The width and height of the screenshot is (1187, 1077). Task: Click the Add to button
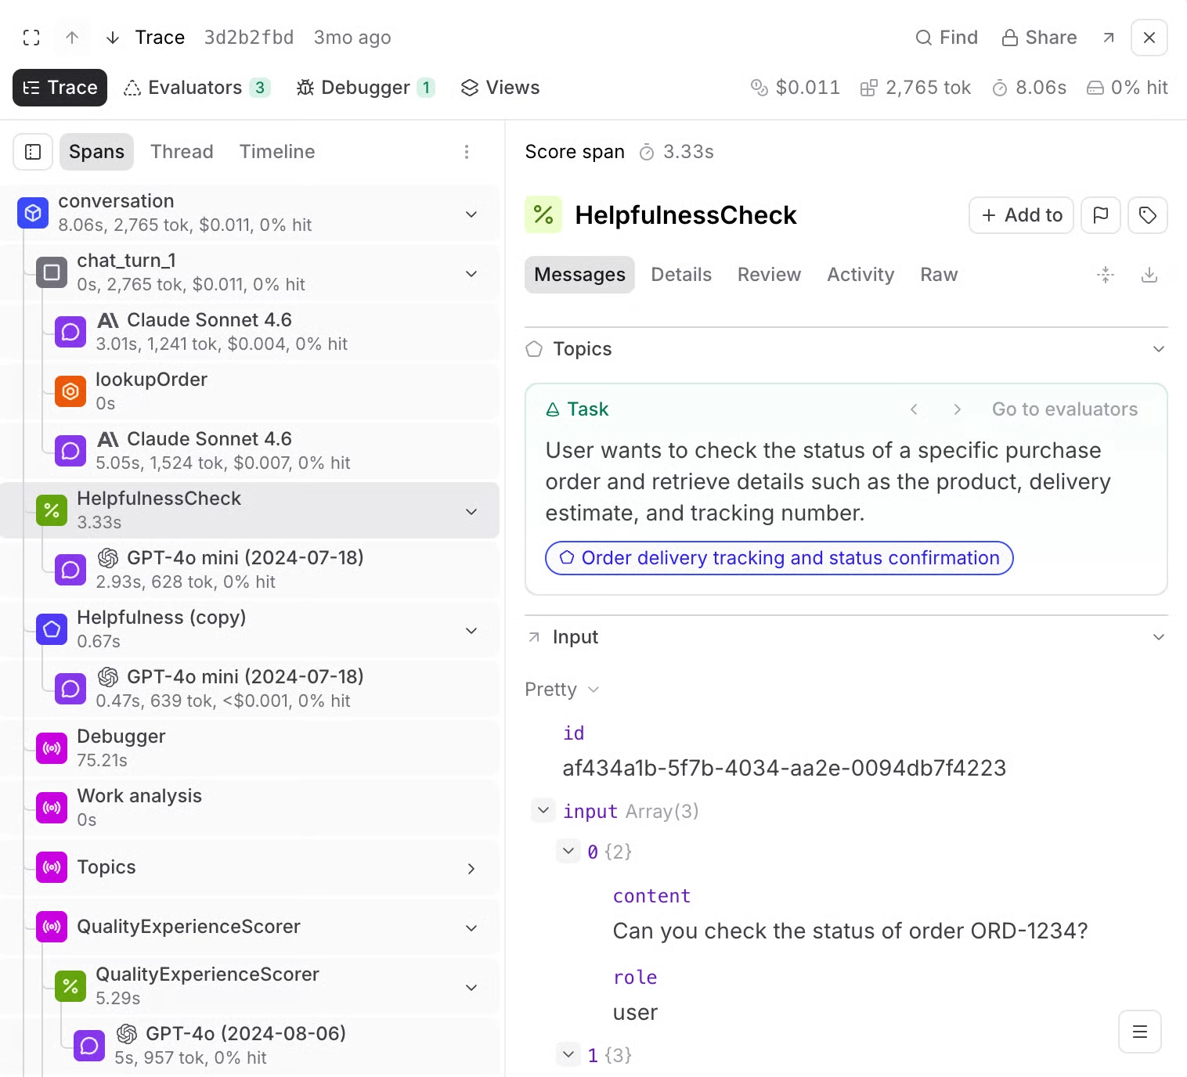pyautogui.click(x=1021, y=215)
